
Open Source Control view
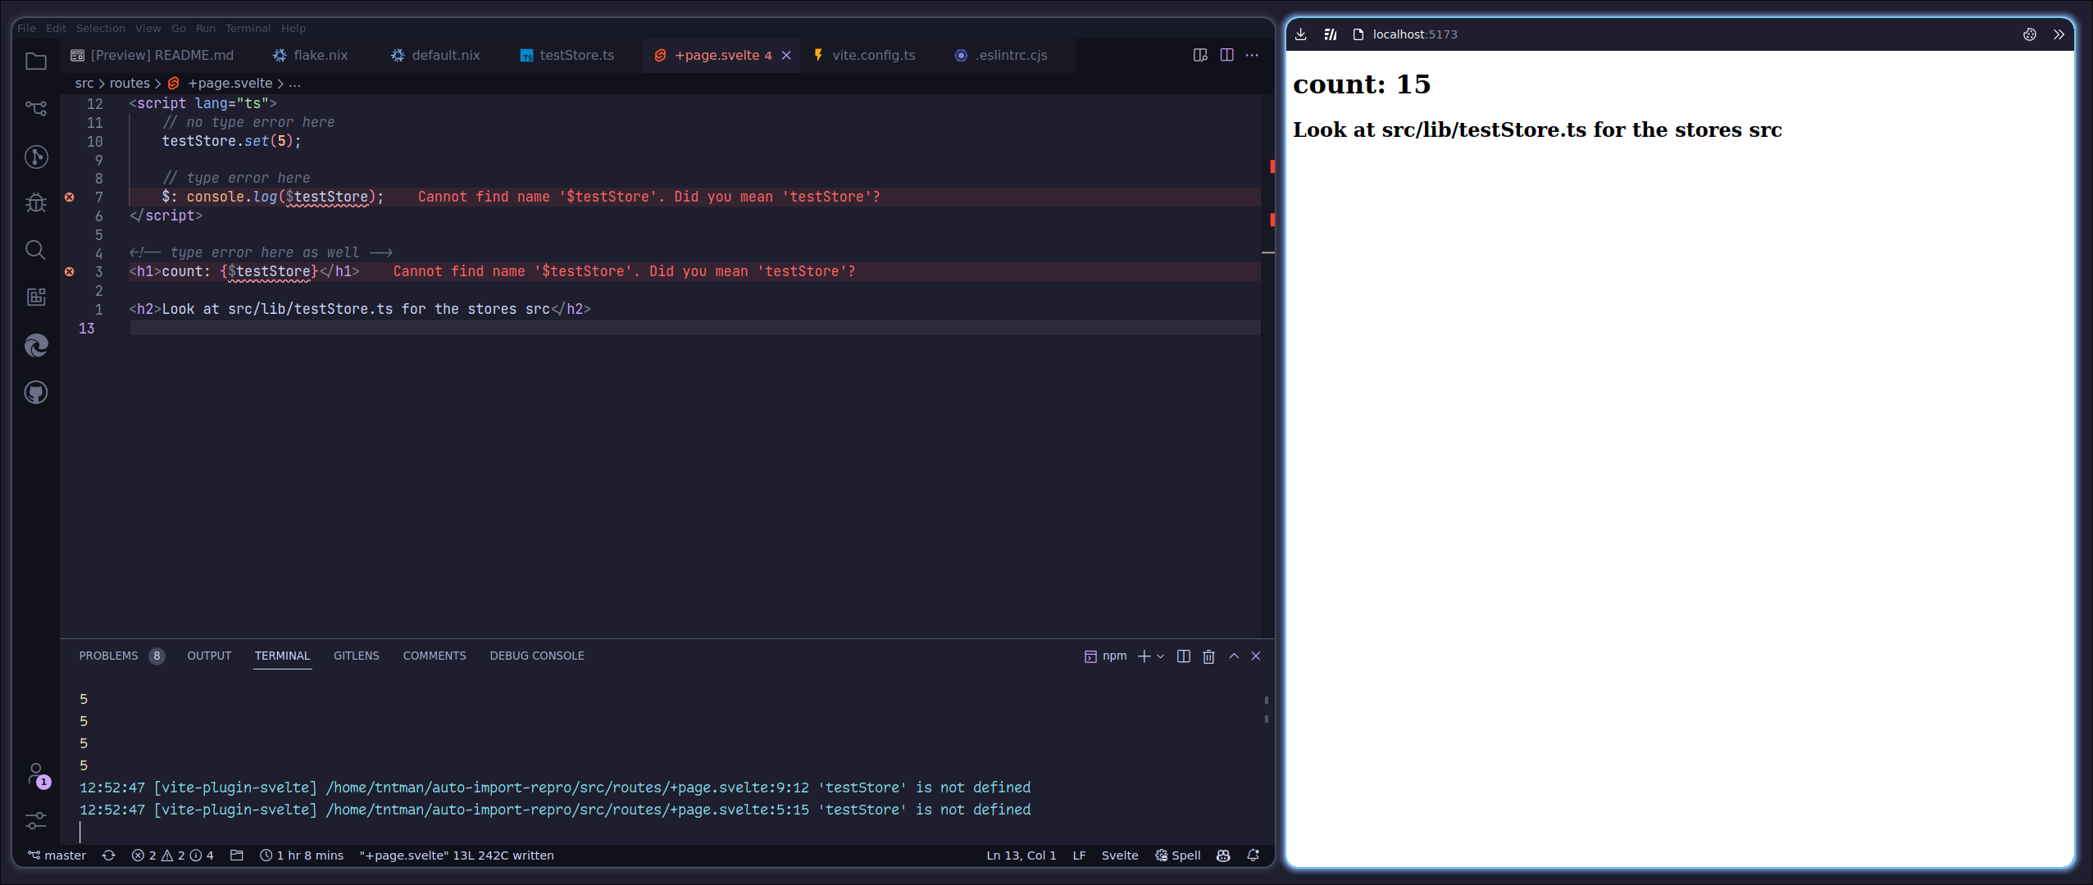click(36, 108)
